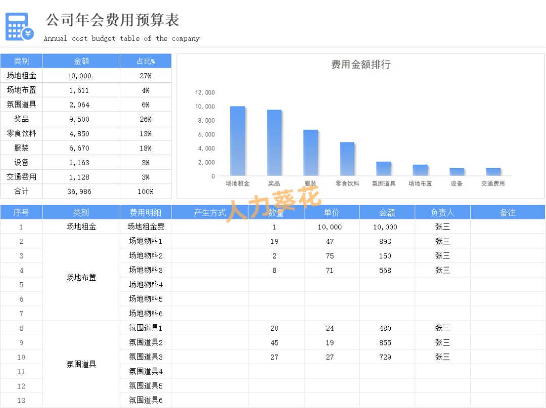Screen dimensions: 546x408
Task: Select axis label 设备 in chart
Action: click(x=457, y=183)
